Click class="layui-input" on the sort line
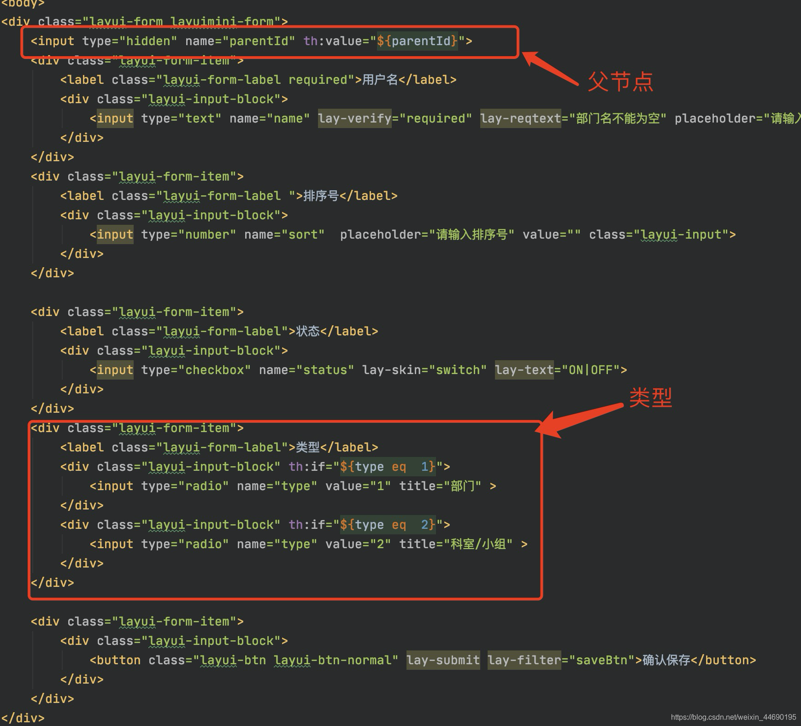Screen dimensions: 801x726 pyautogui.click(x=659, y=234)
